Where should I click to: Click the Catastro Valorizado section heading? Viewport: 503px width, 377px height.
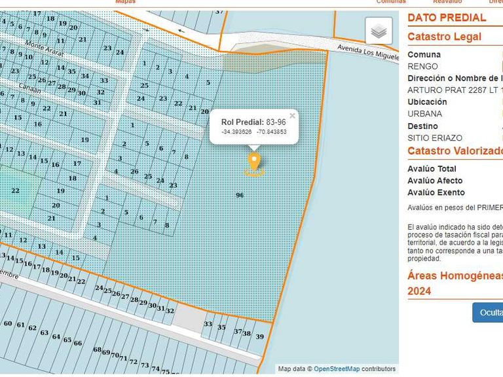(455, 151)
